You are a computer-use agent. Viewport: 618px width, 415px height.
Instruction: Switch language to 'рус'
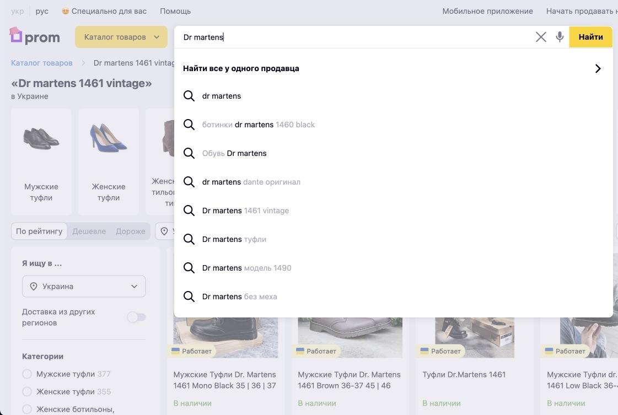(x=42, y=11)
